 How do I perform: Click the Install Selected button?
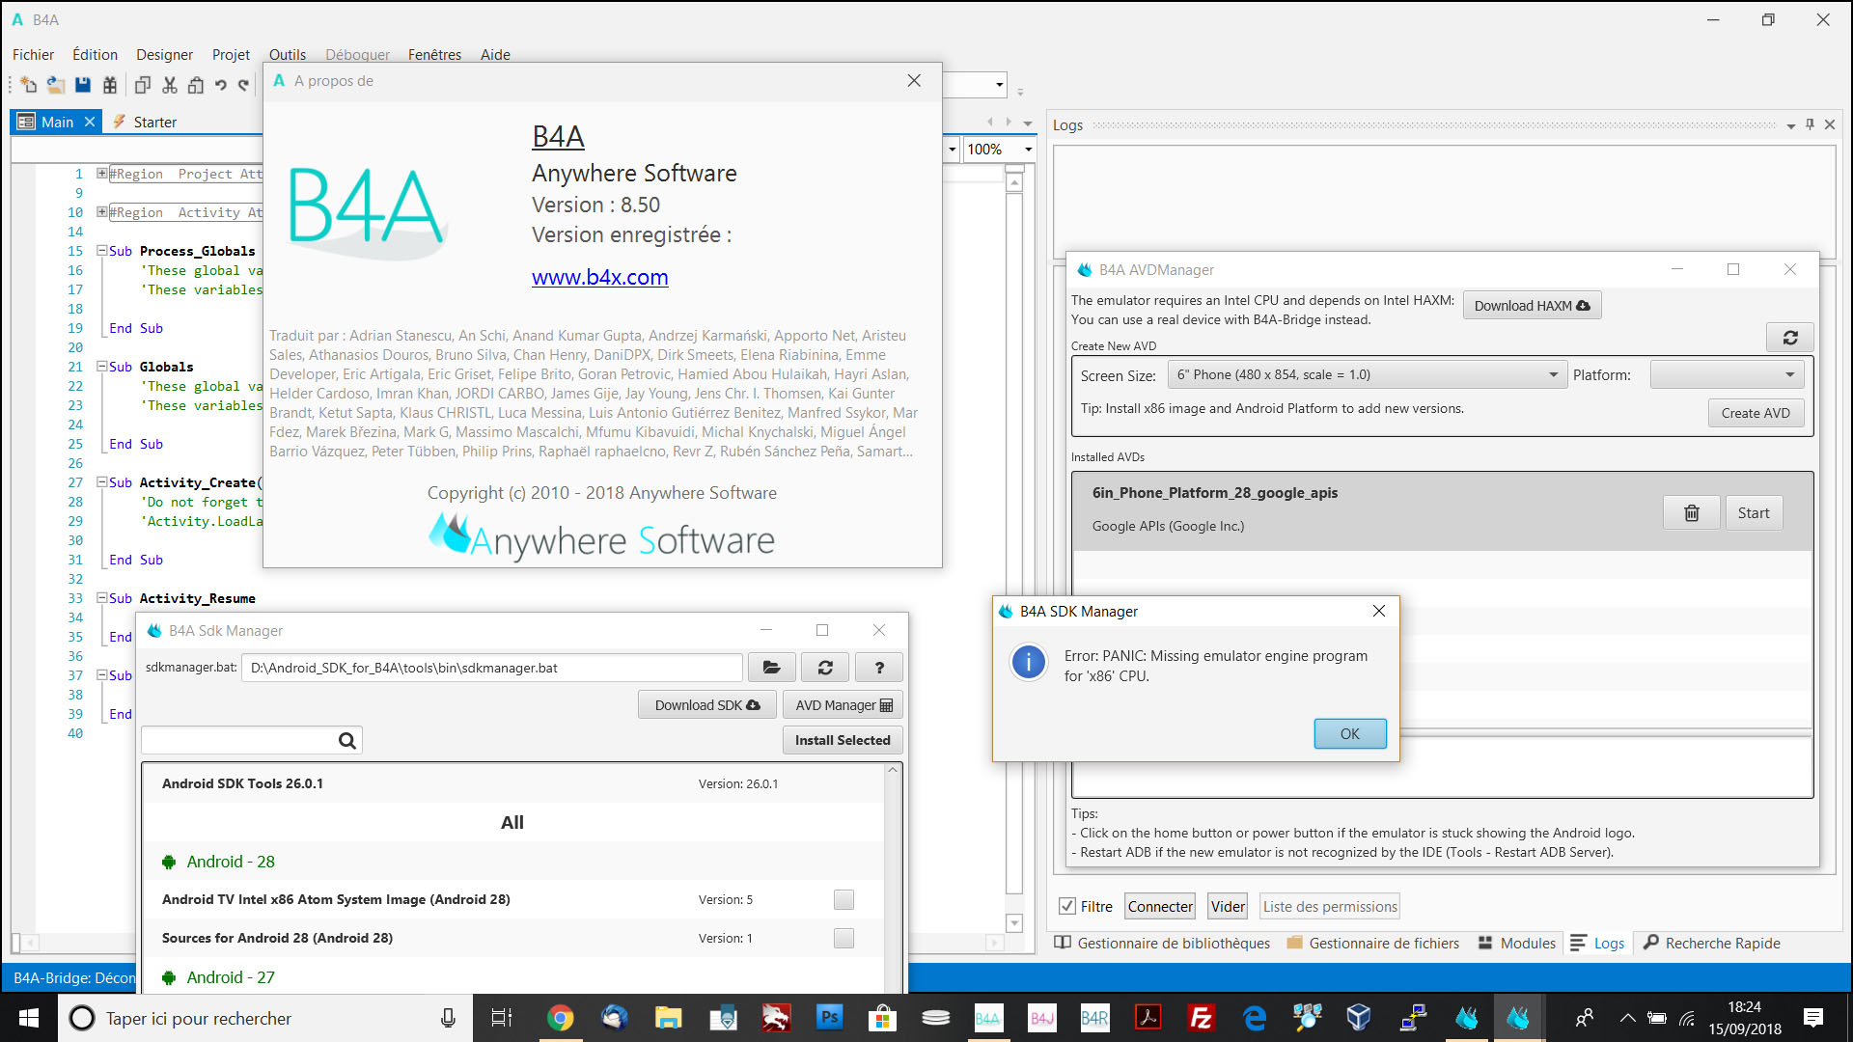coord(843,740)
